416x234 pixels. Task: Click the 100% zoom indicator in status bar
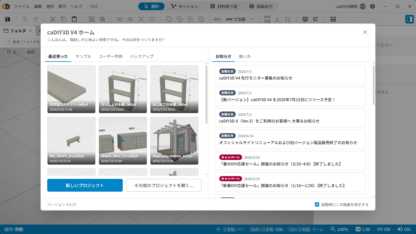tap(339, 229)
